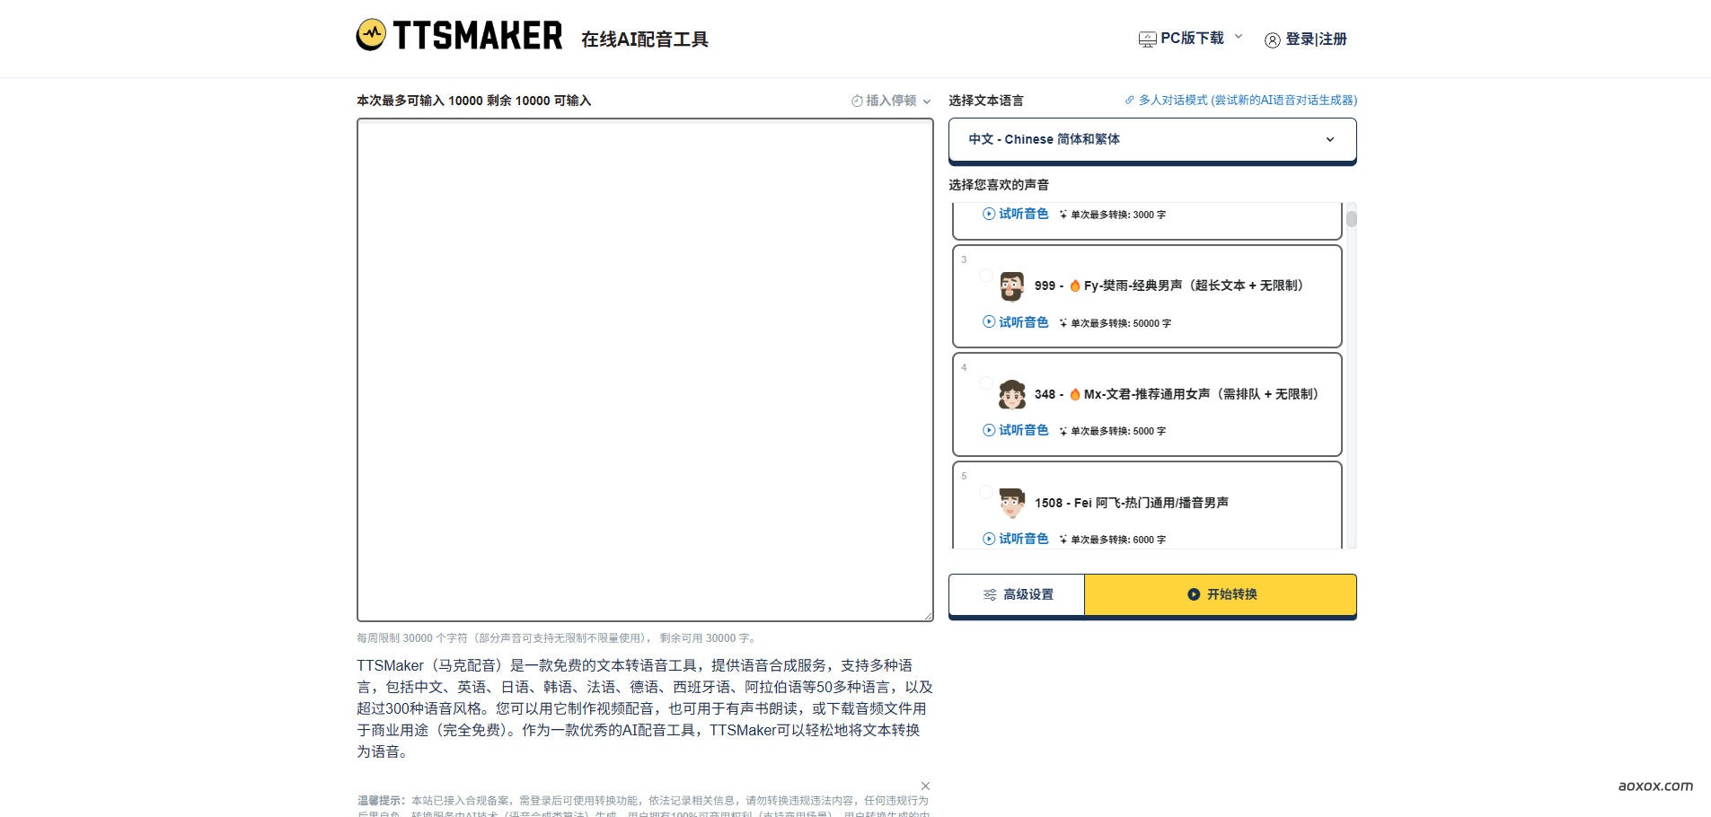Click the sliders icon in 高级设置

coord(990,594)
